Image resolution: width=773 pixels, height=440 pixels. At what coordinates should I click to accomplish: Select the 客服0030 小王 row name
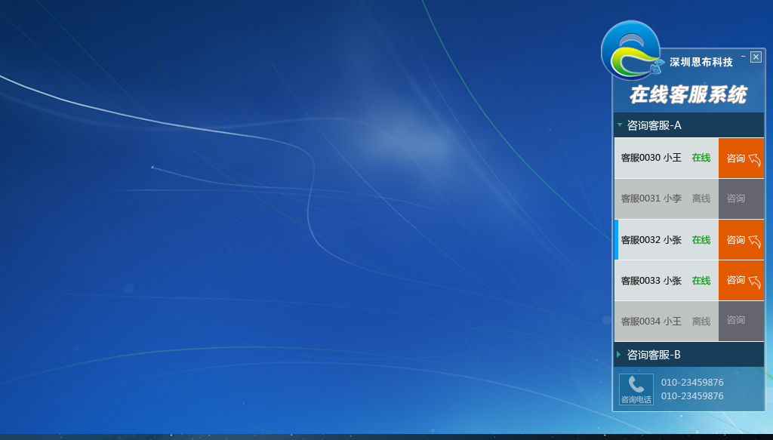pos(651,158)
